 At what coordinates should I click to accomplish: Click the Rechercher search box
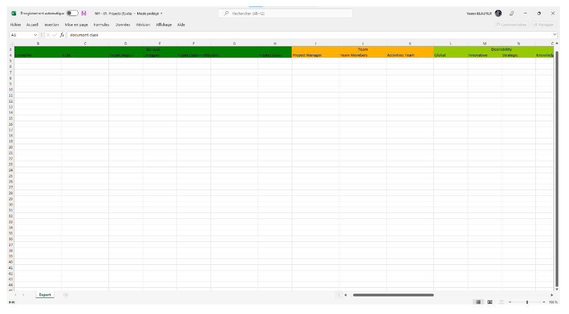285,13
